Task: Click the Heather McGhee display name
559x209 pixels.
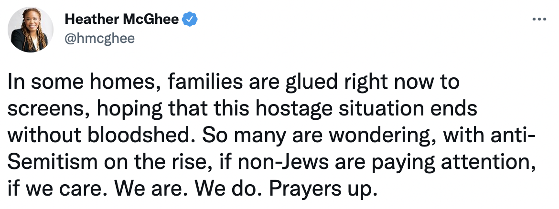Action: point(122,20)
